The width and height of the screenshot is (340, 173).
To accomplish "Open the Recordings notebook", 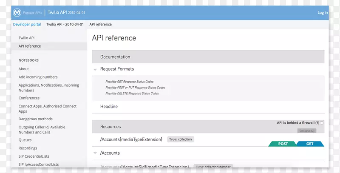I will [x=28, y=148].
